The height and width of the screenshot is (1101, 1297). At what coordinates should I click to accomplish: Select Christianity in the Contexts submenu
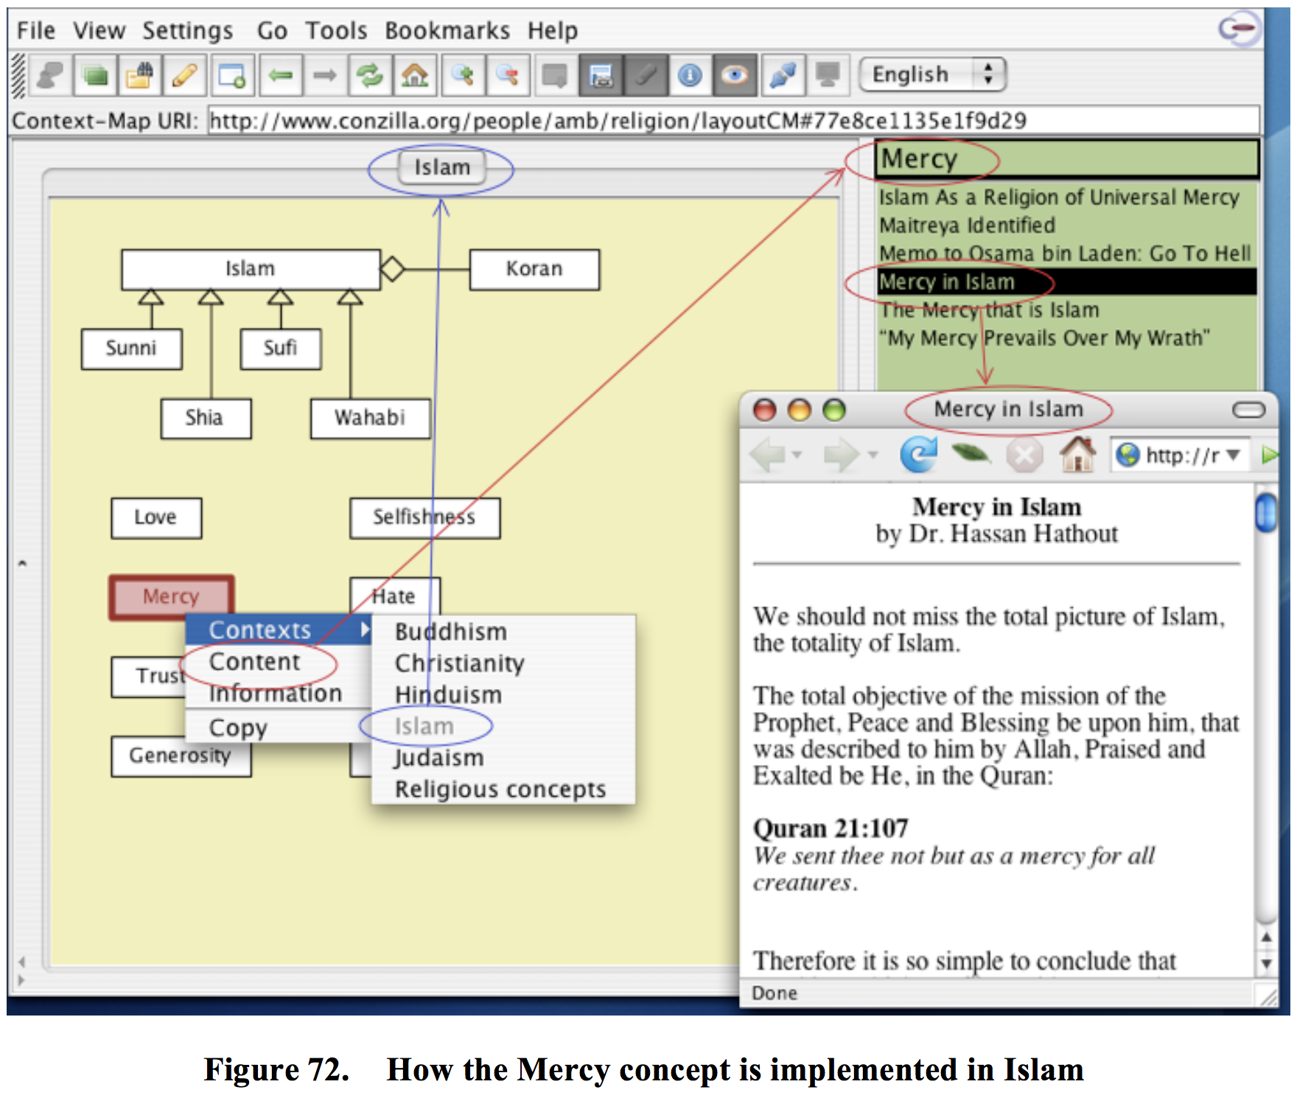[459, 663]
